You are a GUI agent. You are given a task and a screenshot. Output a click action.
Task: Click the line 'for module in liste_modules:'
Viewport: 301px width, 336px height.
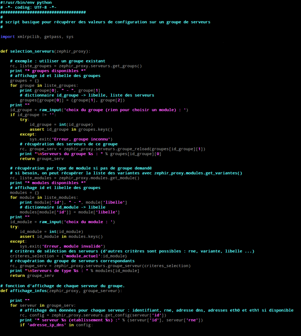coord(44,197)
